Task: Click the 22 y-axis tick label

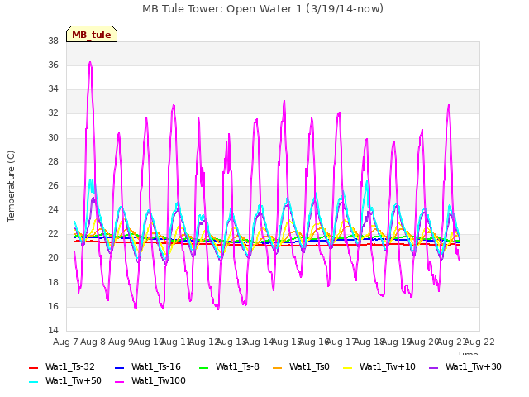Action: (53, 234)
